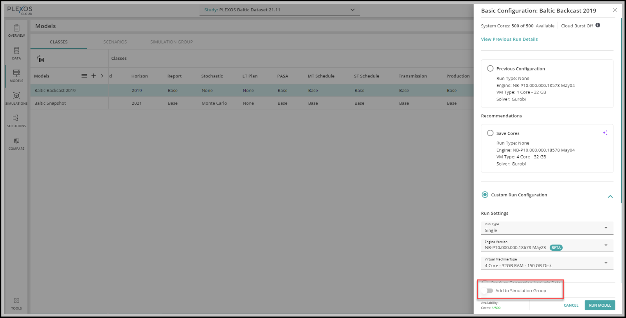Image resolution: width=626 pixels, height=318 pixels.
Task: Switch to the Simulation Group tab
Action: 171,42
